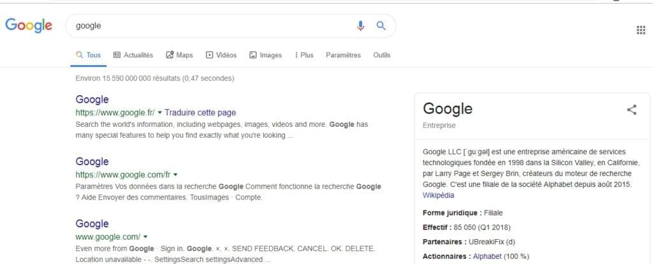
Task: Click the Alphabet shareholder link
Action: click(x=487, y=256)
